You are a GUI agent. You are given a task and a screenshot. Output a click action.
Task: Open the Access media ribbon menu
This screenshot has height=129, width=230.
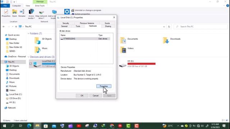31,14
